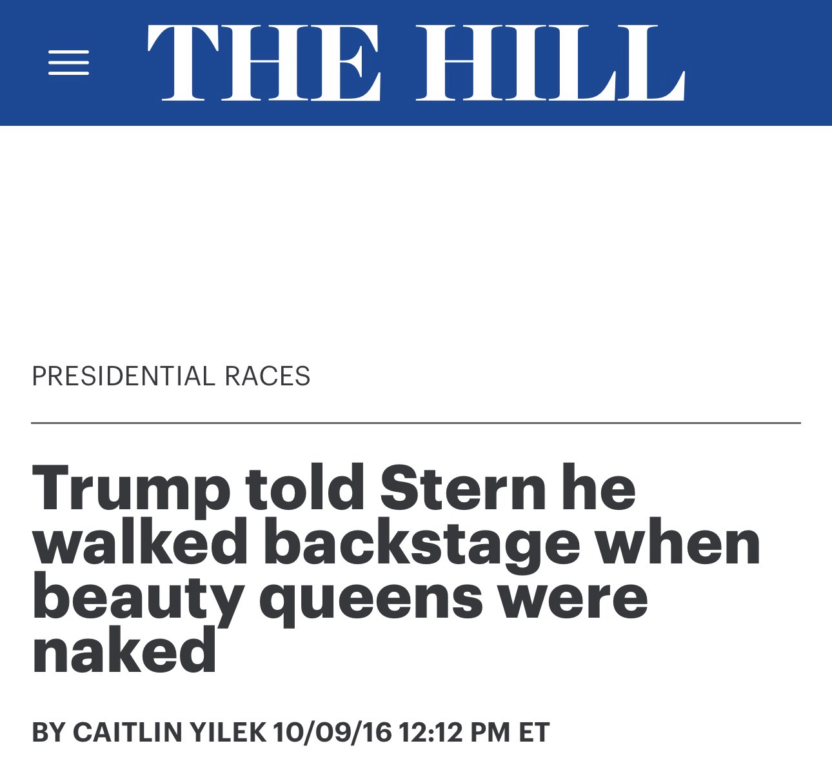Click the word "naked" in the headline

pyautogui.click(x=124, y=651)
